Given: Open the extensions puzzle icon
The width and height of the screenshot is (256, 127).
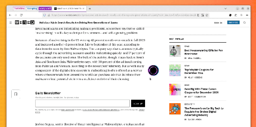Looking at the screenshot, I should click(x=236, y=15).
